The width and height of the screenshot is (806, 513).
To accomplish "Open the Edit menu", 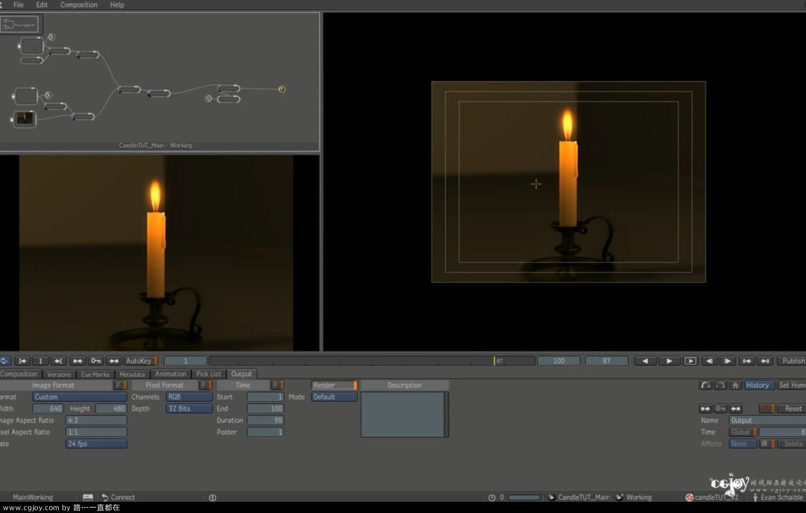I will click(x=42, y=4).
